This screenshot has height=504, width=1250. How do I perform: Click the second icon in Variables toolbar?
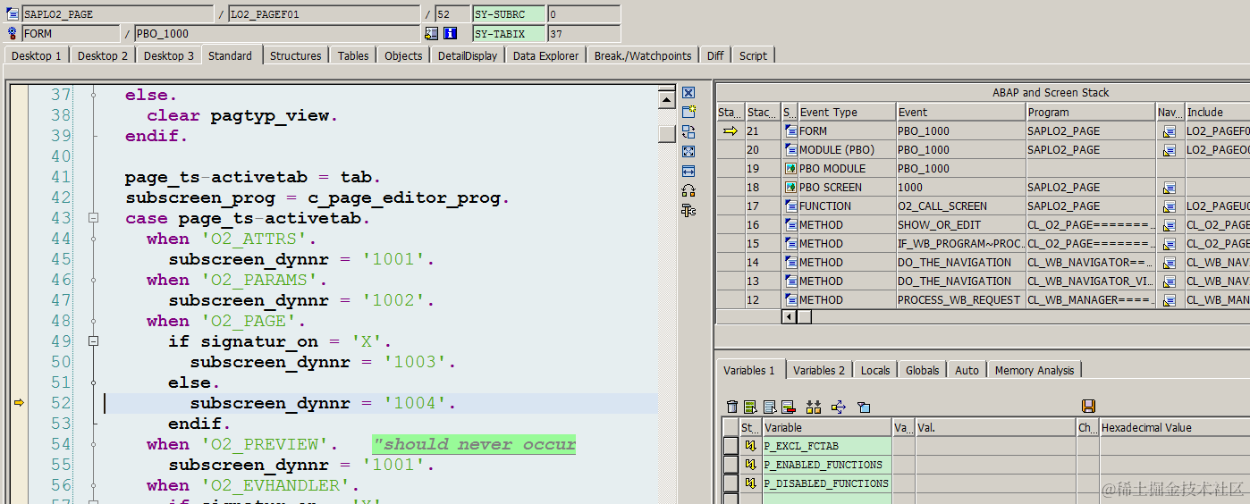pos(750,407)
